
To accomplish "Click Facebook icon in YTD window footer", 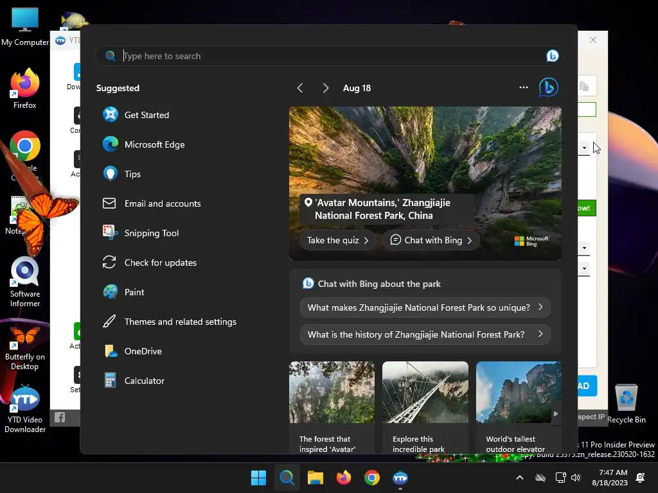I will pos(60,417).
